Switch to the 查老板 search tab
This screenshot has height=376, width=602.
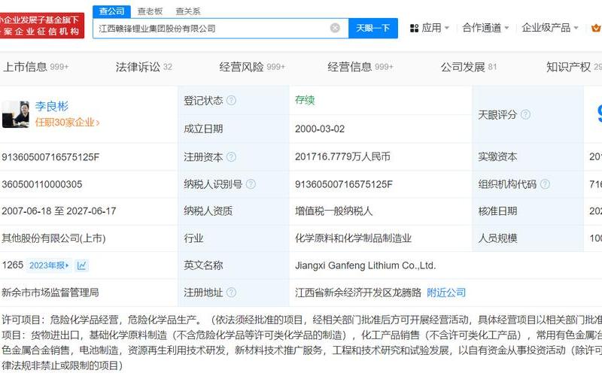150,11
